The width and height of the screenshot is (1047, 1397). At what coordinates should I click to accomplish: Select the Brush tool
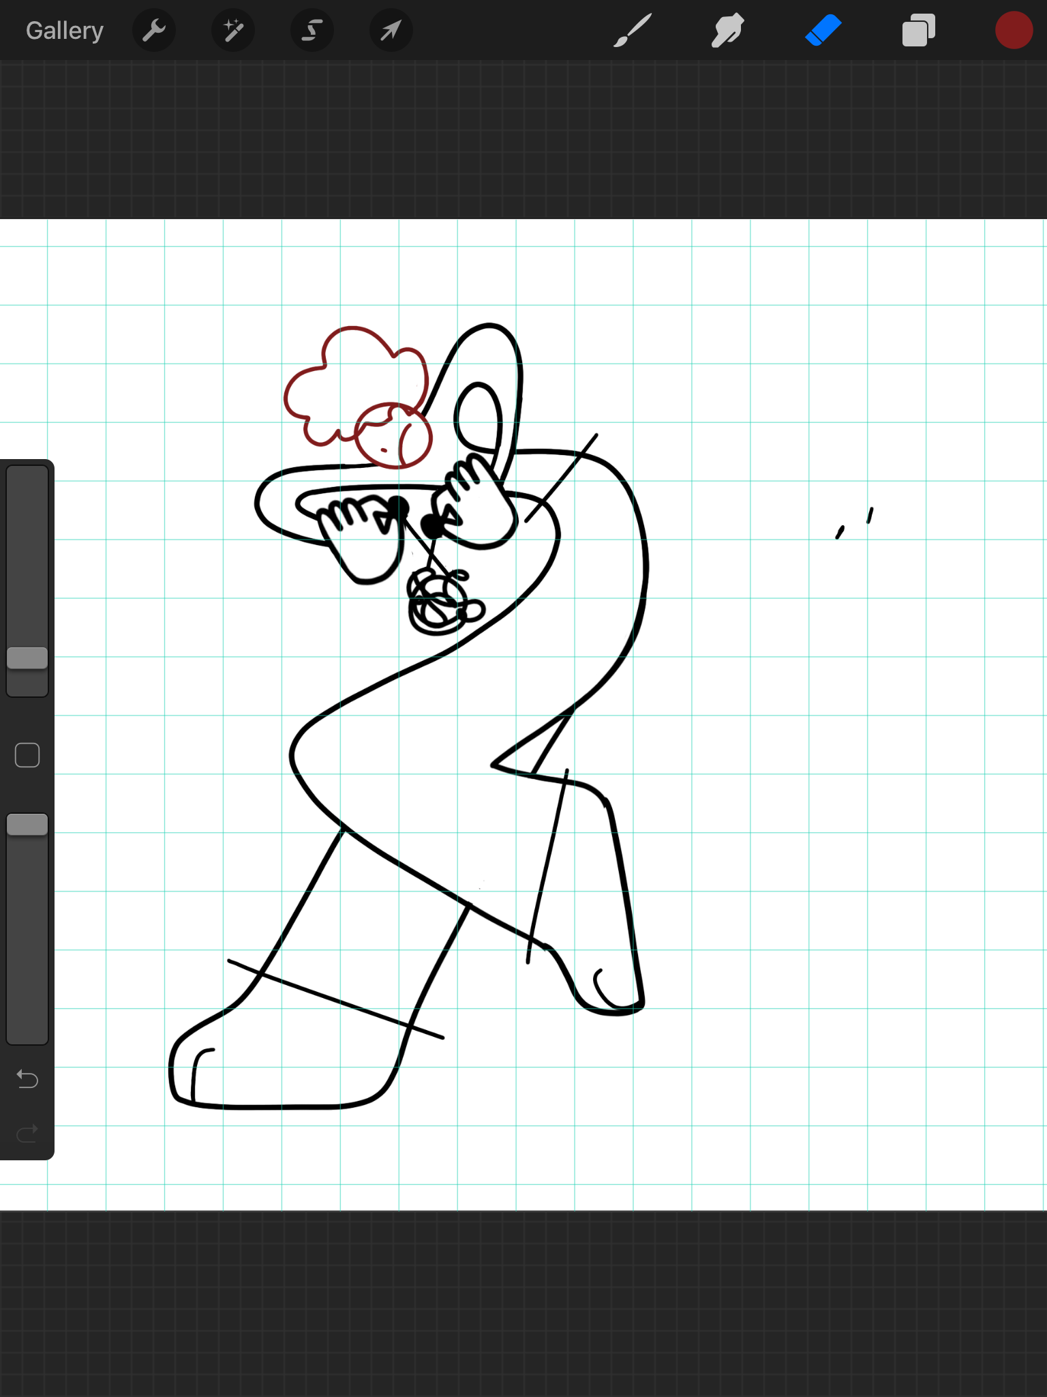[633, 31]
